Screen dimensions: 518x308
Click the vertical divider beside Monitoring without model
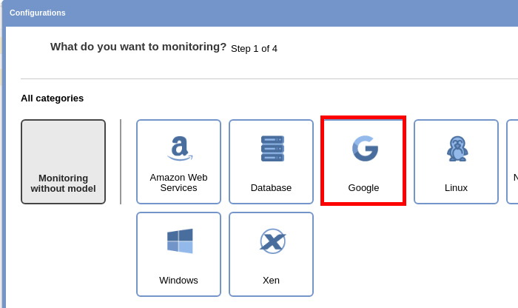point(121,161)
